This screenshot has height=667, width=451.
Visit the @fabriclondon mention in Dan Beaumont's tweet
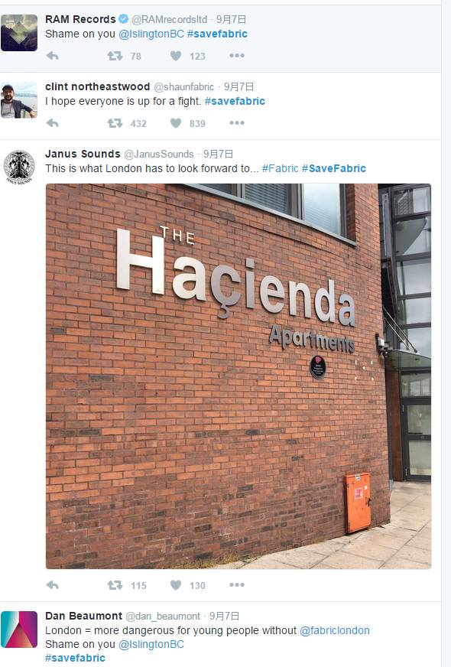pos(335,630)
